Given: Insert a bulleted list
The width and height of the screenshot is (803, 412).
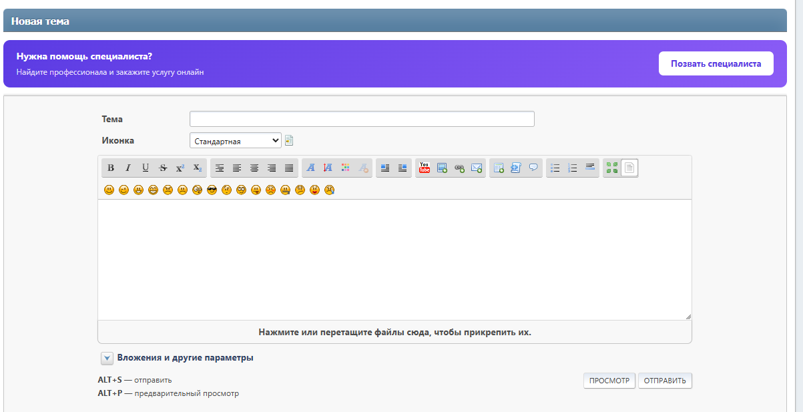Looking at the screenshot, I should tap(555, 168).
